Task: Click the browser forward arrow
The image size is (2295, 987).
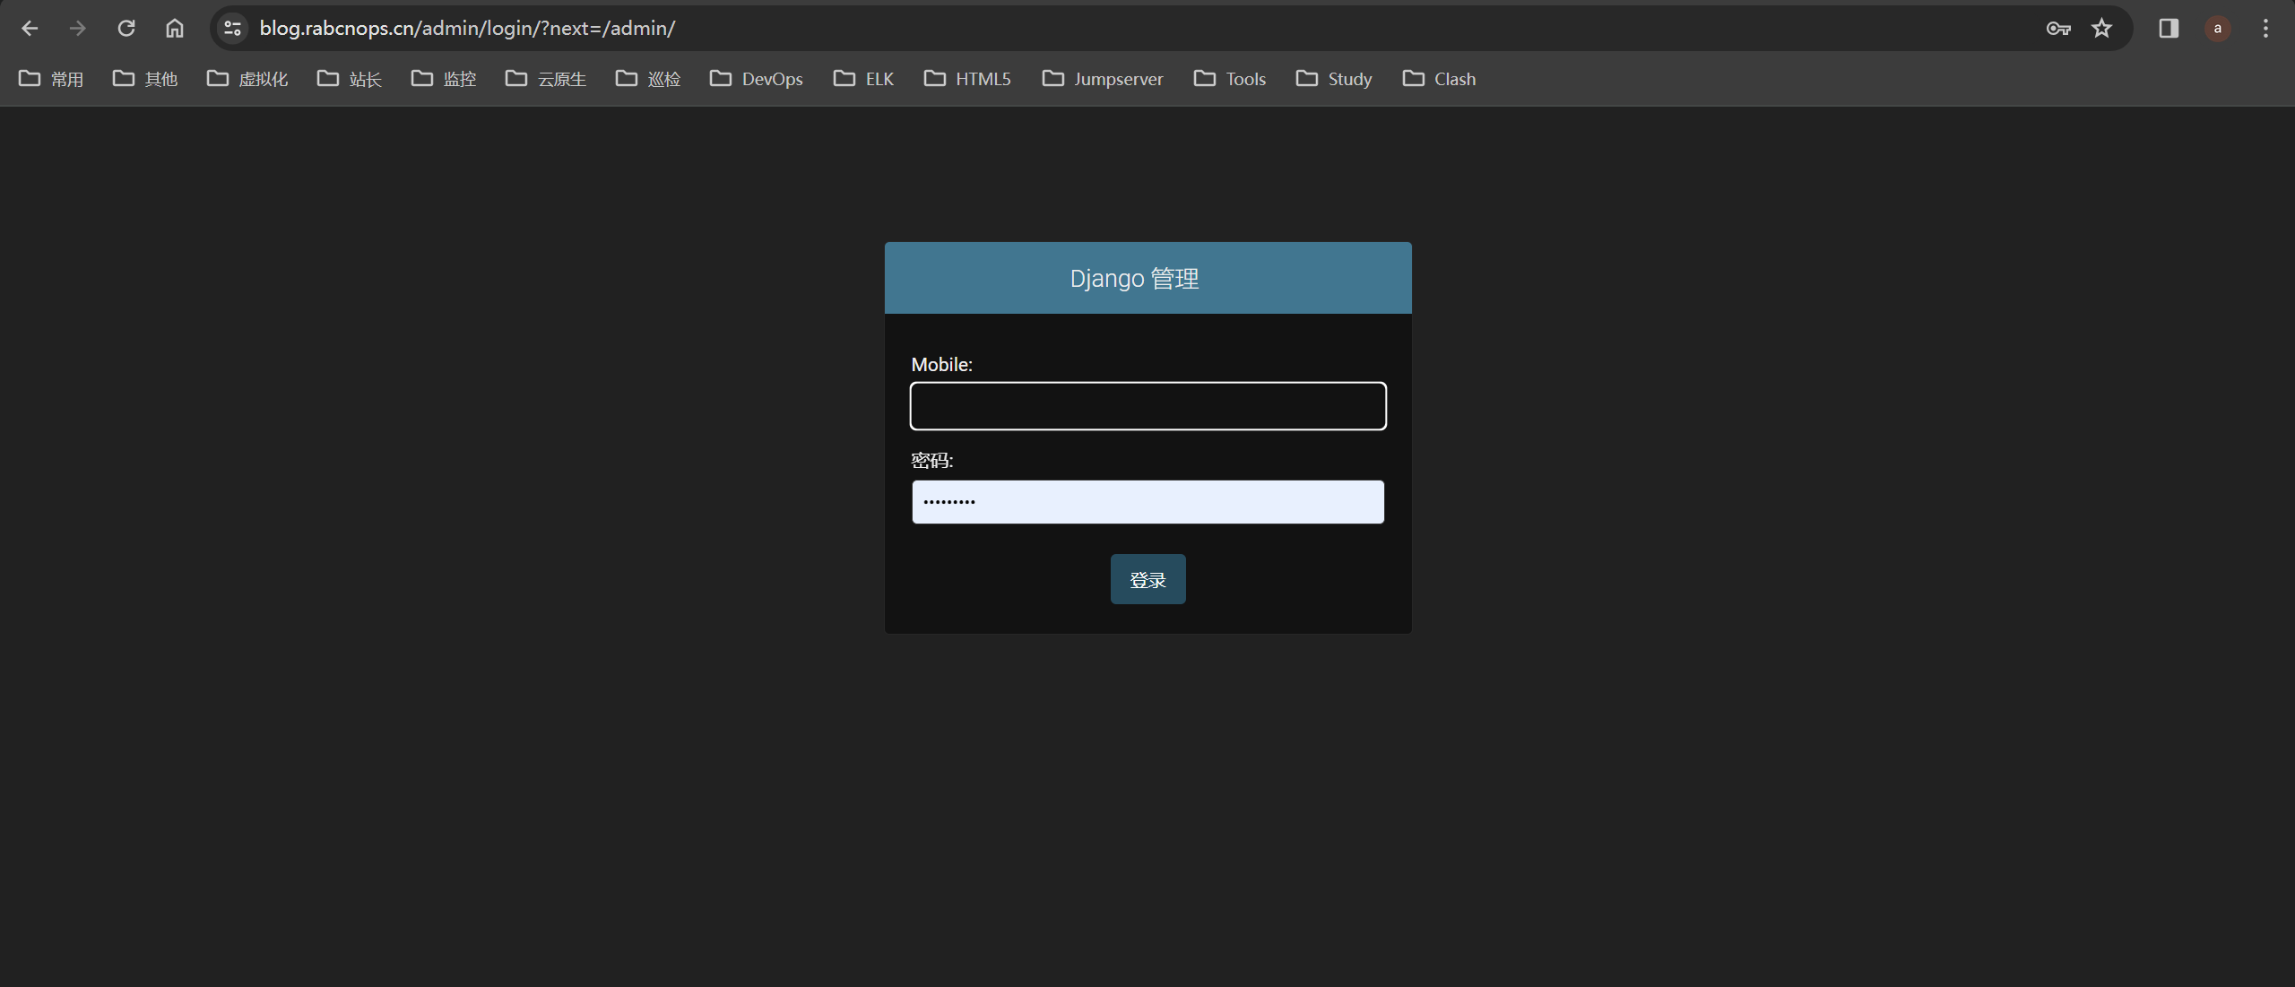Action: 78,29
